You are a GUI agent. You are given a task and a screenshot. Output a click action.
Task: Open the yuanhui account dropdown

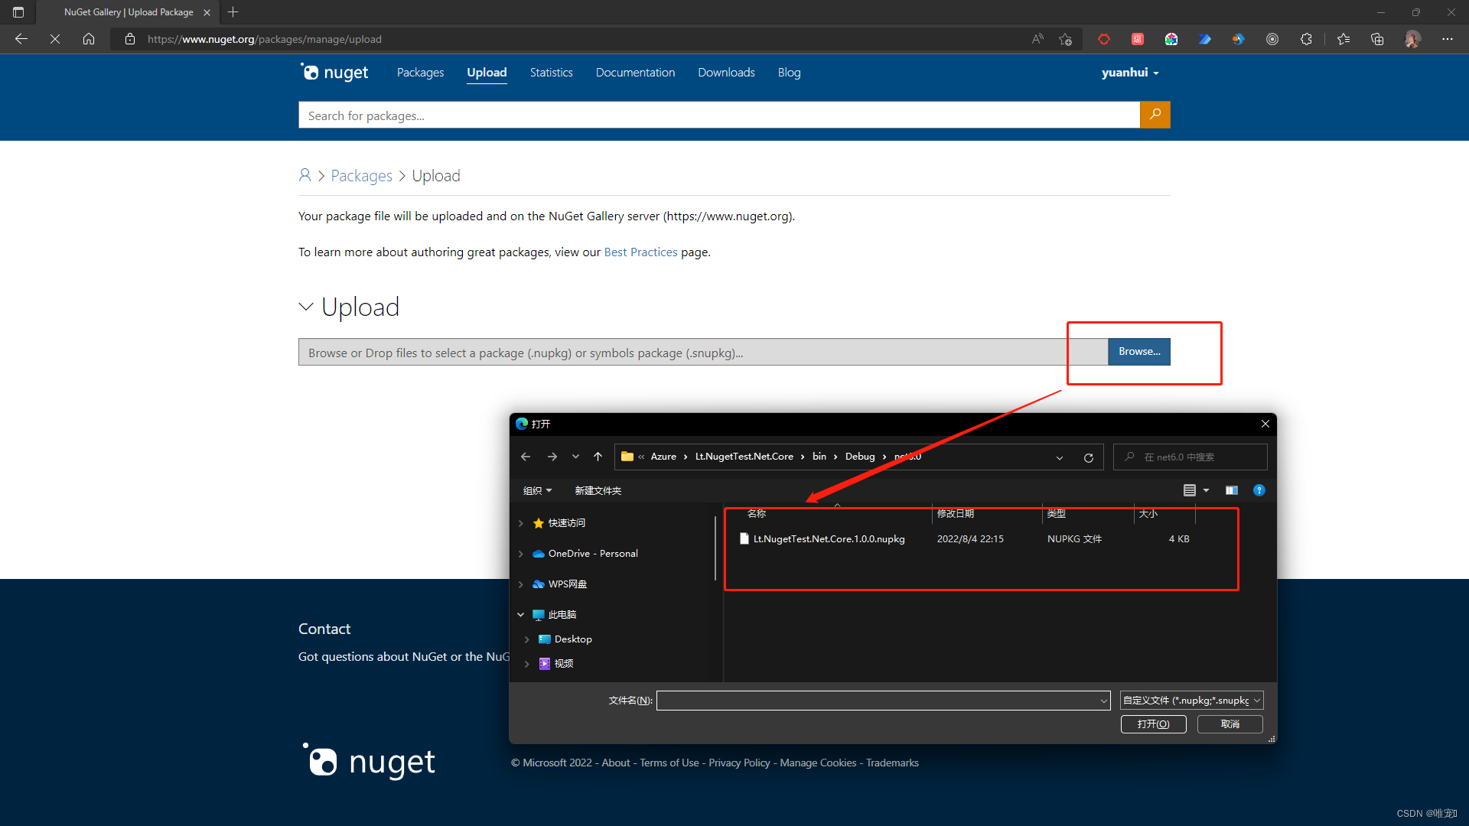[x=1130, y=73]
